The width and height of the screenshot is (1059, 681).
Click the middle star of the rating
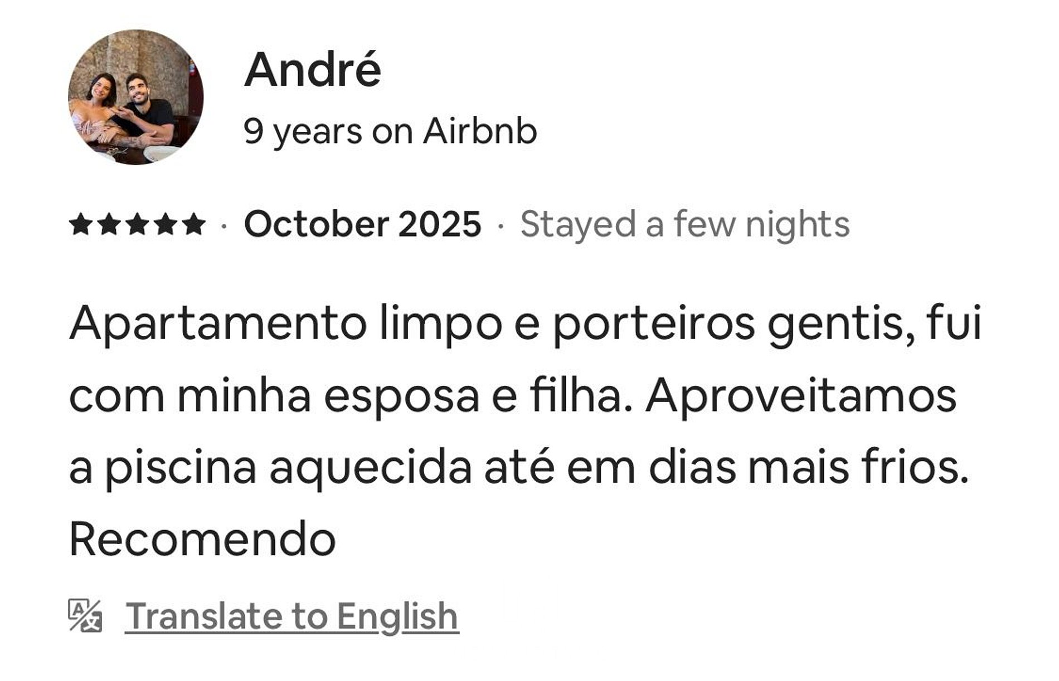point(137,224)
